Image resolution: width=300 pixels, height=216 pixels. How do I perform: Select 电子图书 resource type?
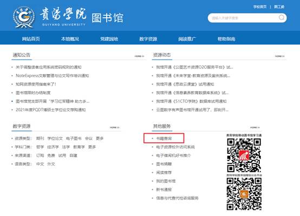(74, 139)
